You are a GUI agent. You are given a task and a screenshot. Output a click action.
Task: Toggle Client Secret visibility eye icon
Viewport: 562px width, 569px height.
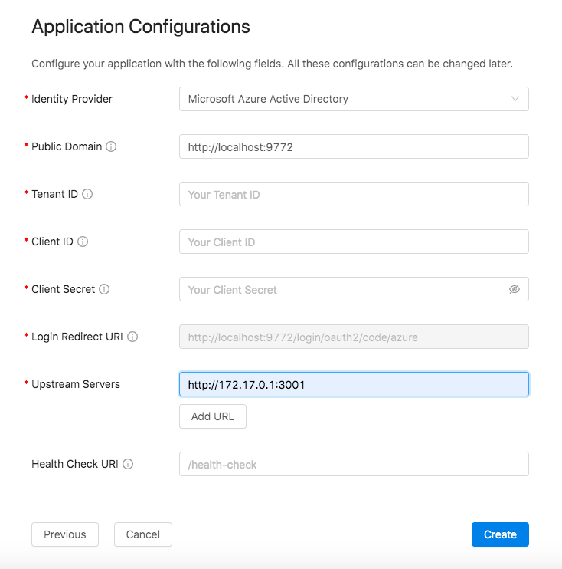pos(515,289)
